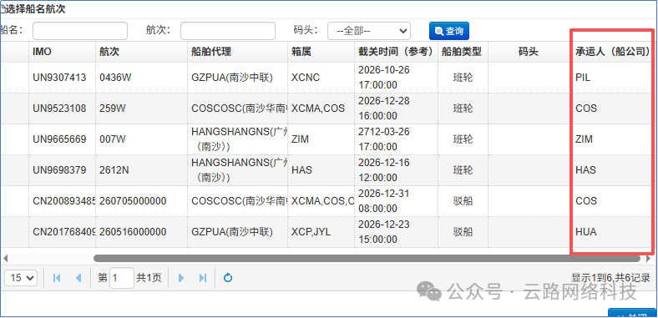Click the scrollbar left arrow
This screenshot has width=658, height=318.
point(5,258)
